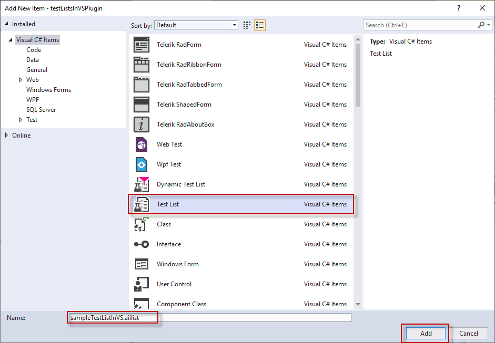Select the Data category
This screenshot has height=343, width=495.
tap(33, 60)
